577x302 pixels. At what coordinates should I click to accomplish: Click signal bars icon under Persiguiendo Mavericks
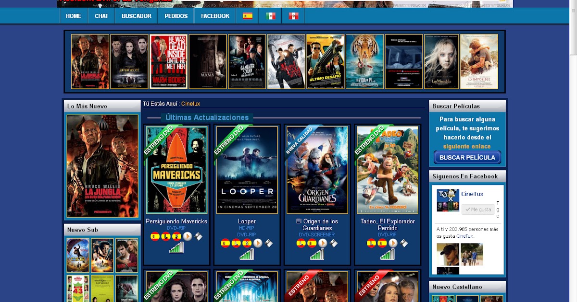pyautogui.click(x=176, y=248)
